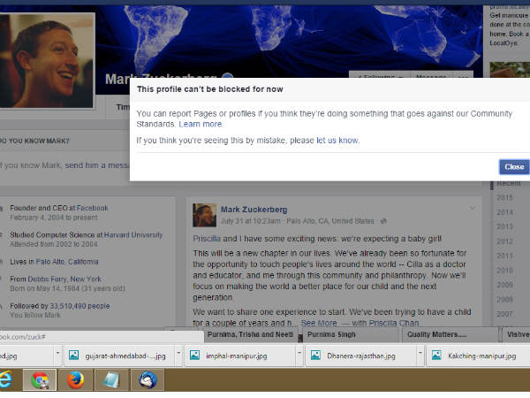Open Thunderbird from the taskbar
Viewport: 530px width, 398px height.
coord(148,379)
